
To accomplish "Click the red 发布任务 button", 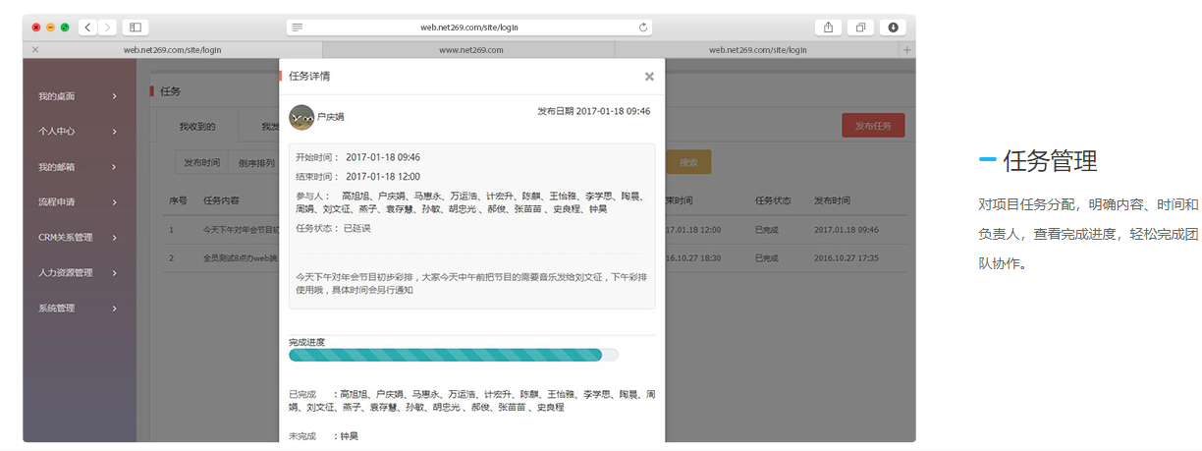I will point(873,126).
